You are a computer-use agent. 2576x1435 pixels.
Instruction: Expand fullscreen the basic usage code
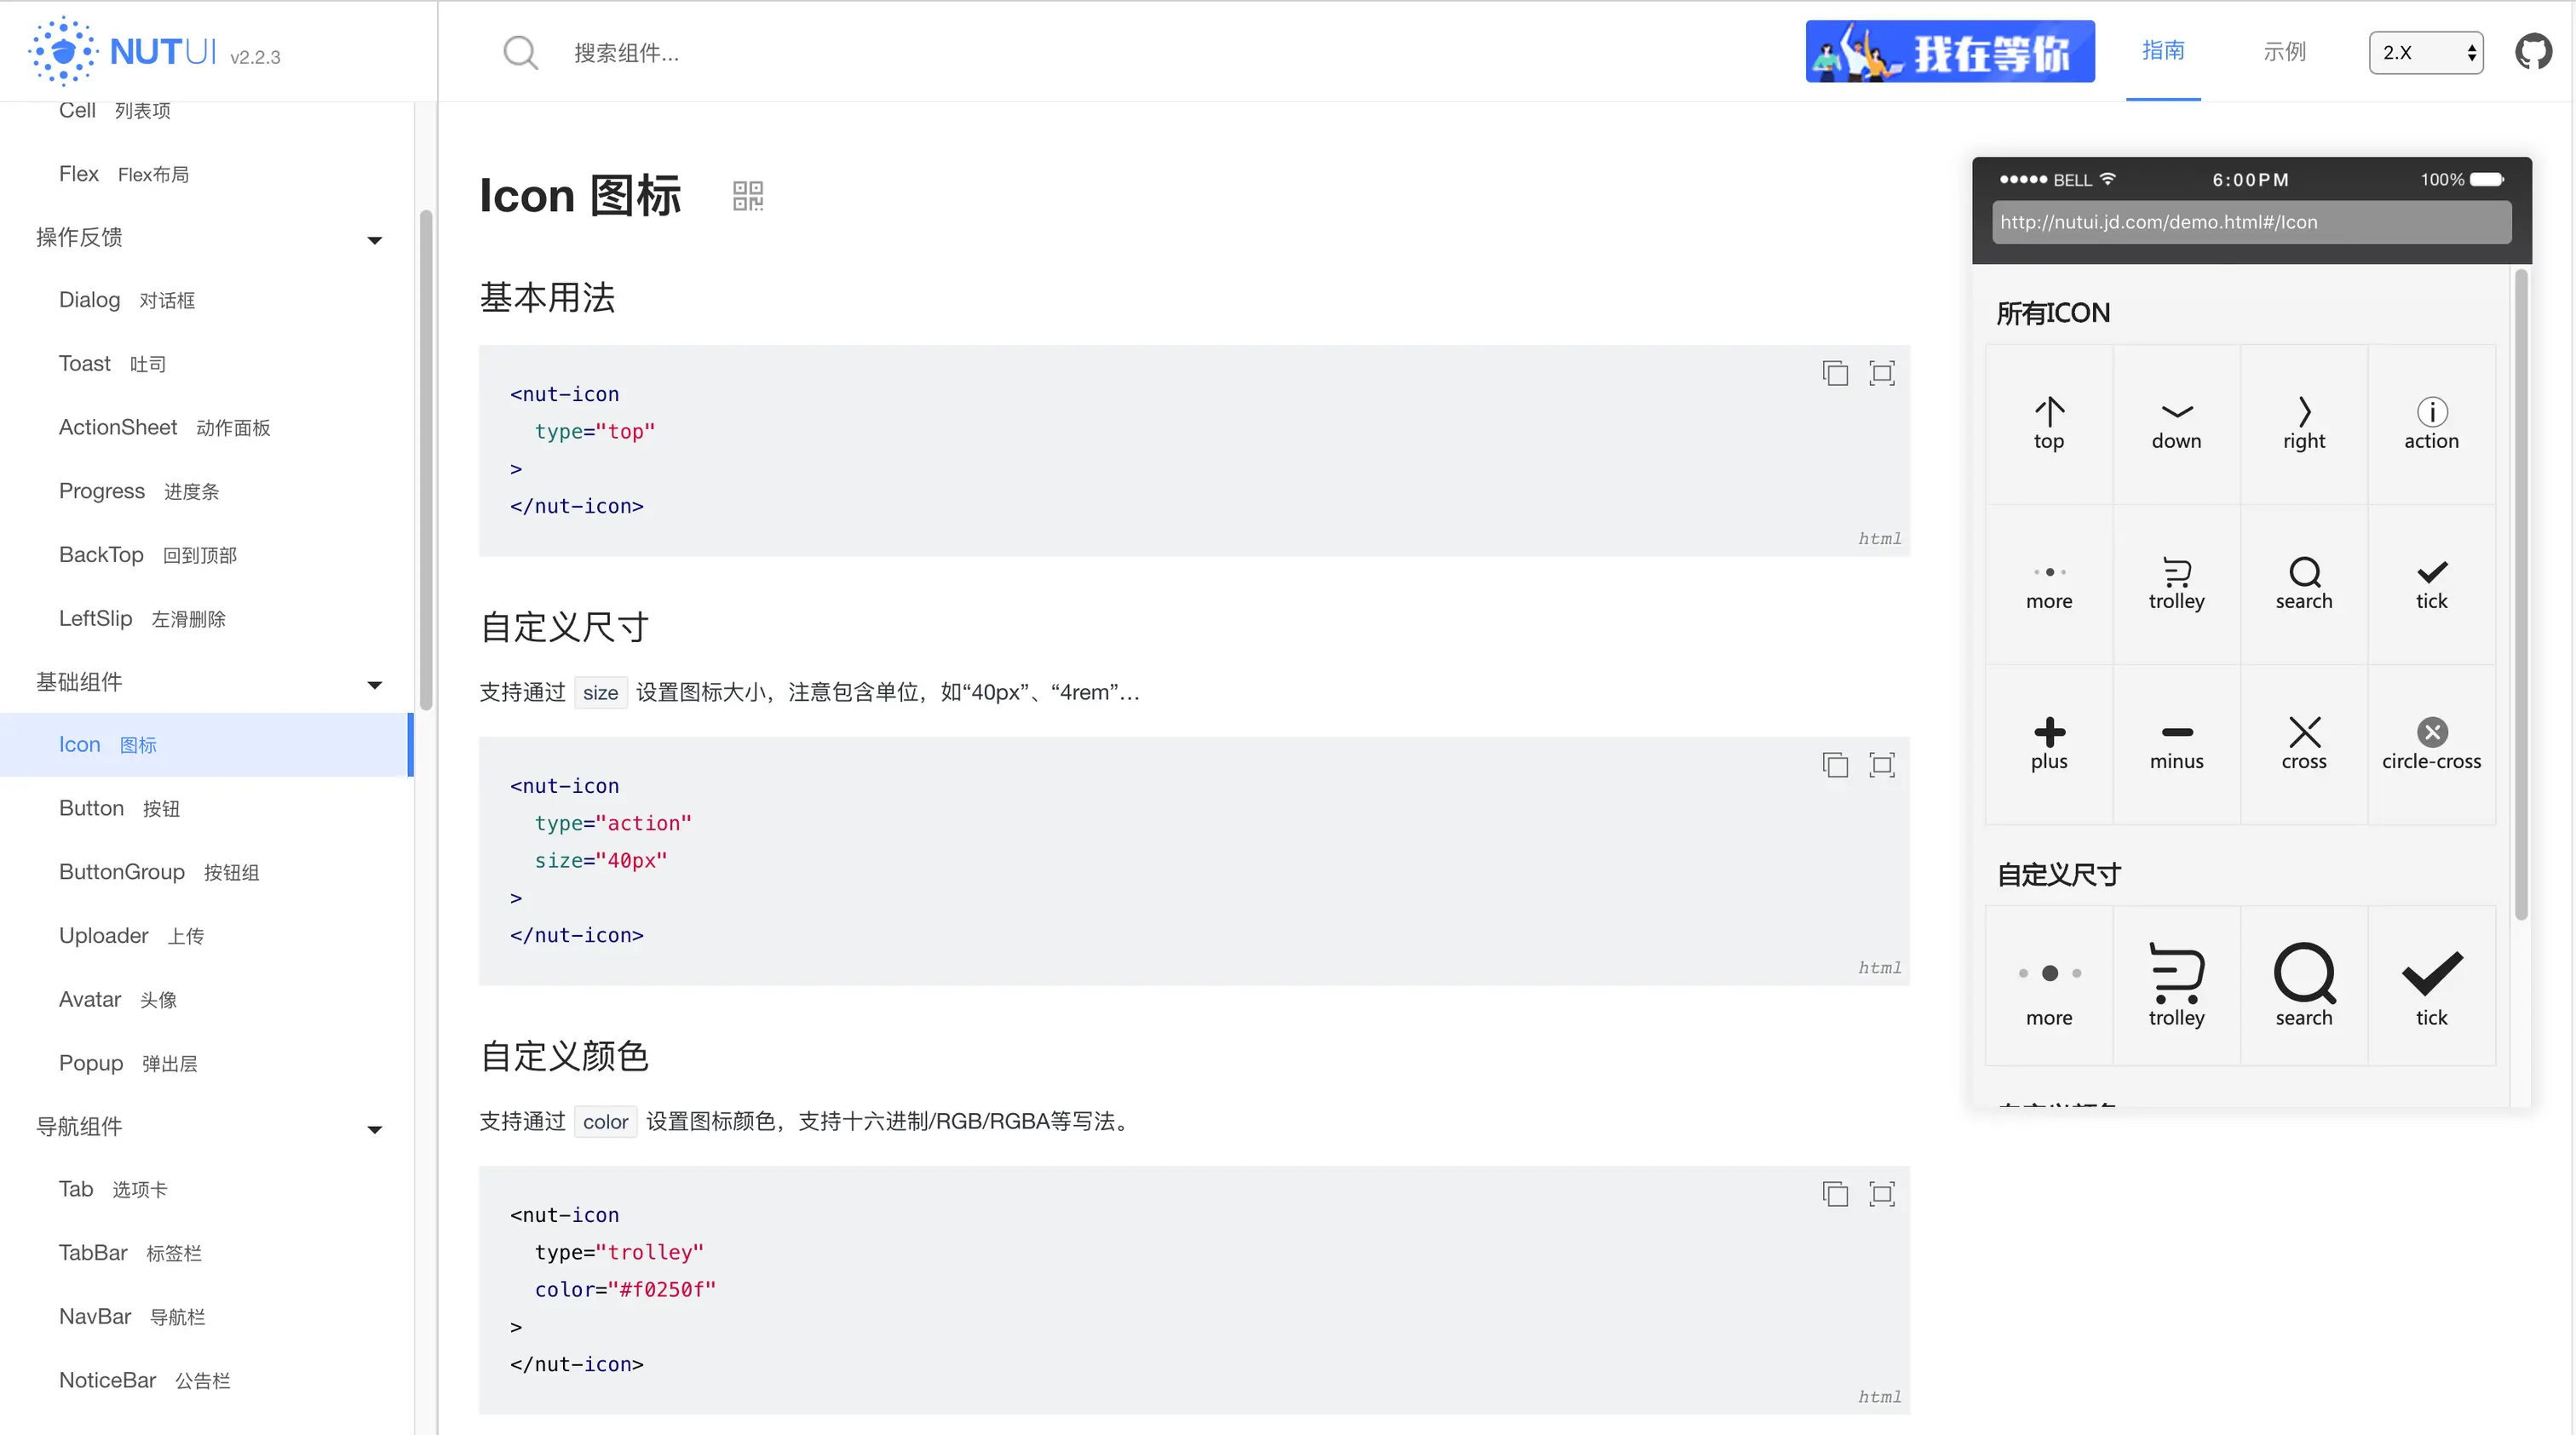coord(1882,373)
